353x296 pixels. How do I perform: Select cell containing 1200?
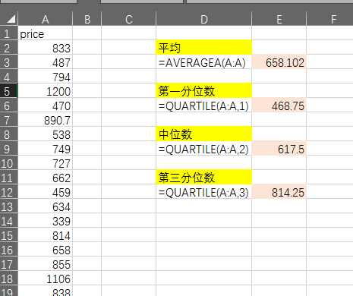click(x=46, y=90)
